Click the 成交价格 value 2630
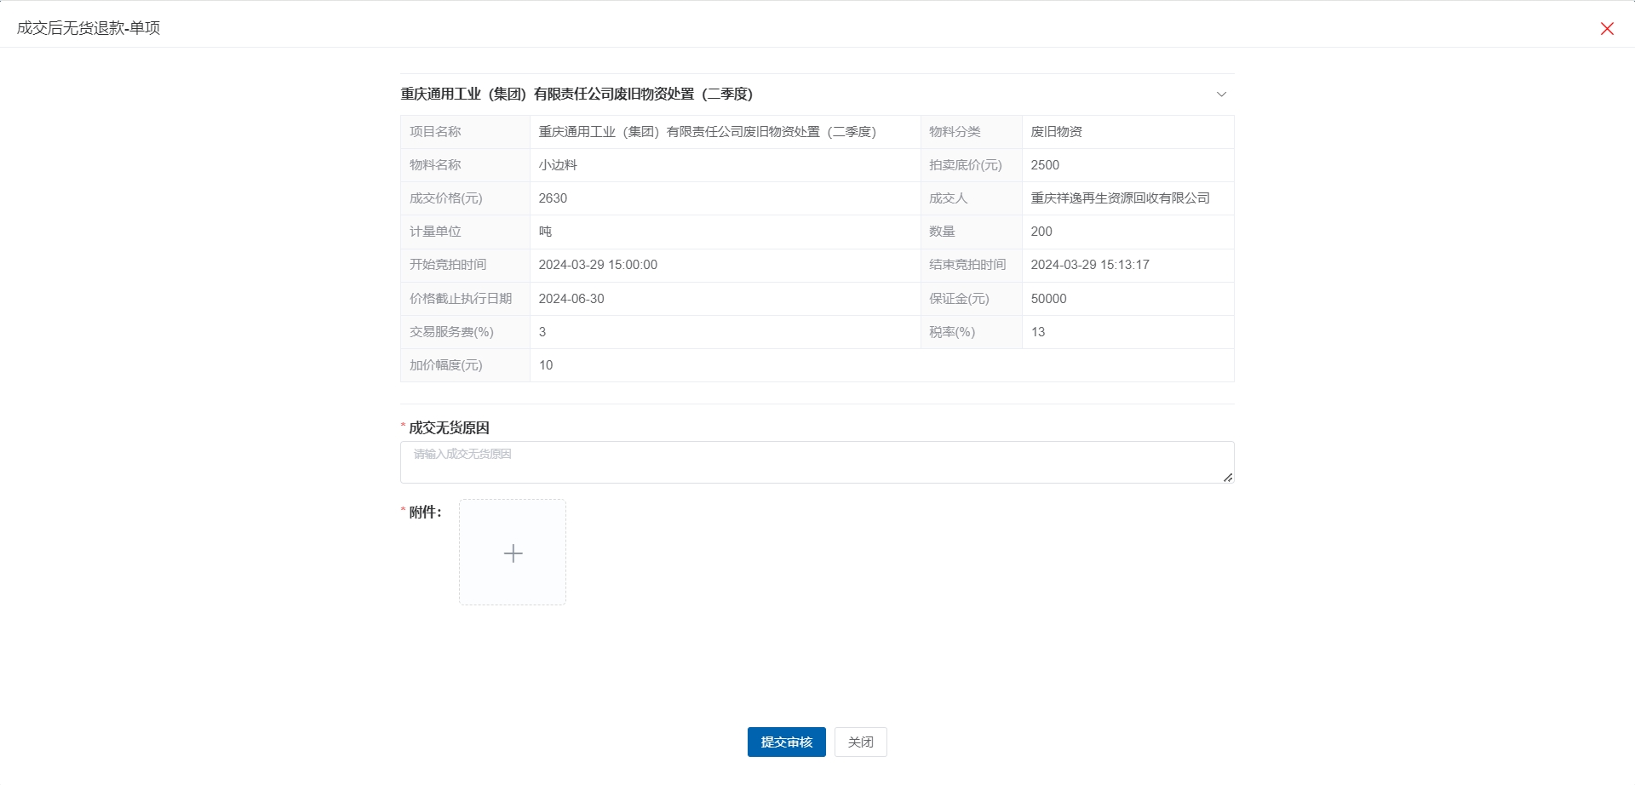Image resolution: width=1635 pixels, height=785 pixels. point(553,198)
